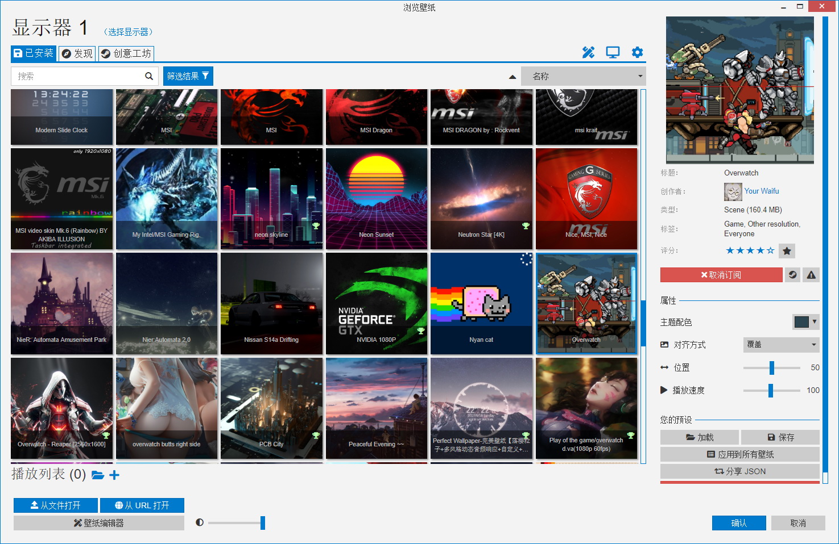Click the 取消订阅 button
This screenshot has height=544, width=839.
coord(721,275)
